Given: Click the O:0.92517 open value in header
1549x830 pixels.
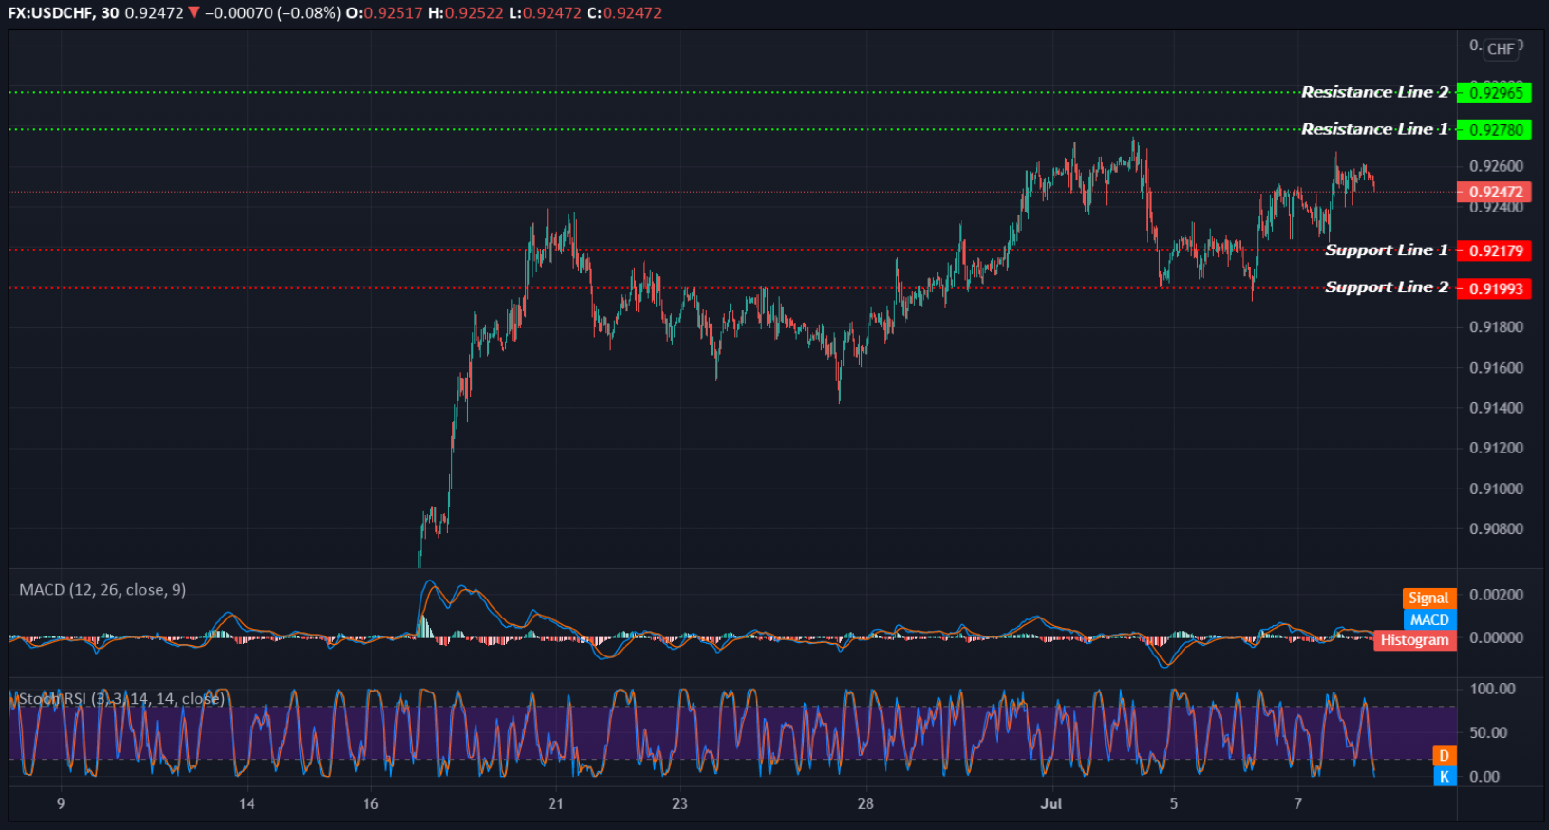Looking at the screenshot, I should pyautogui.click(x=384, y=13).
